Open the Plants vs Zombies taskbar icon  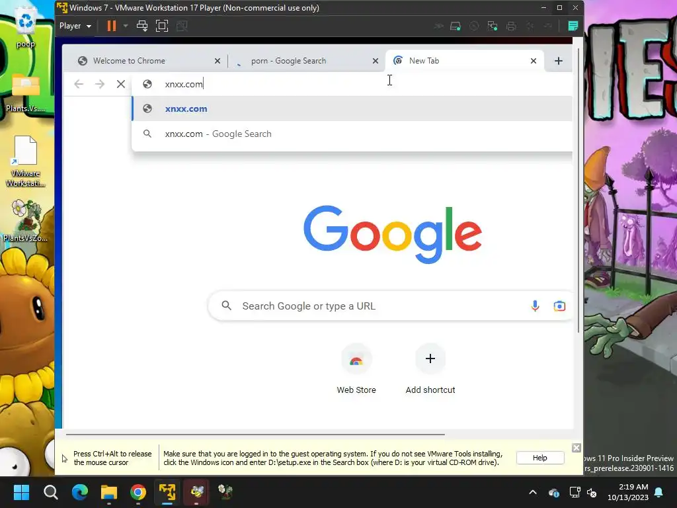point(225,492)
